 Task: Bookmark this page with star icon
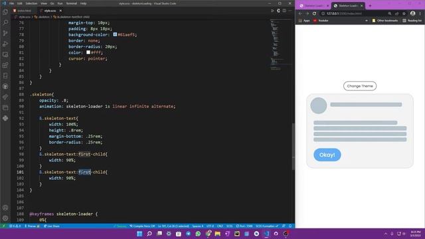[x=404, y=13]
